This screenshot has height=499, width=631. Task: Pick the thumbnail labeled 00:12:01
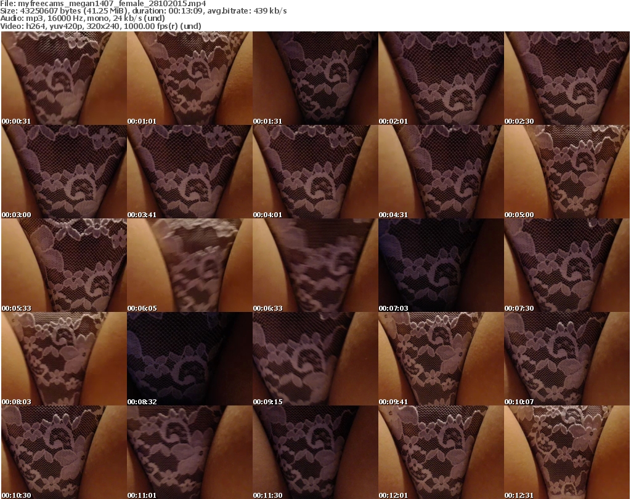pos(441,452)
